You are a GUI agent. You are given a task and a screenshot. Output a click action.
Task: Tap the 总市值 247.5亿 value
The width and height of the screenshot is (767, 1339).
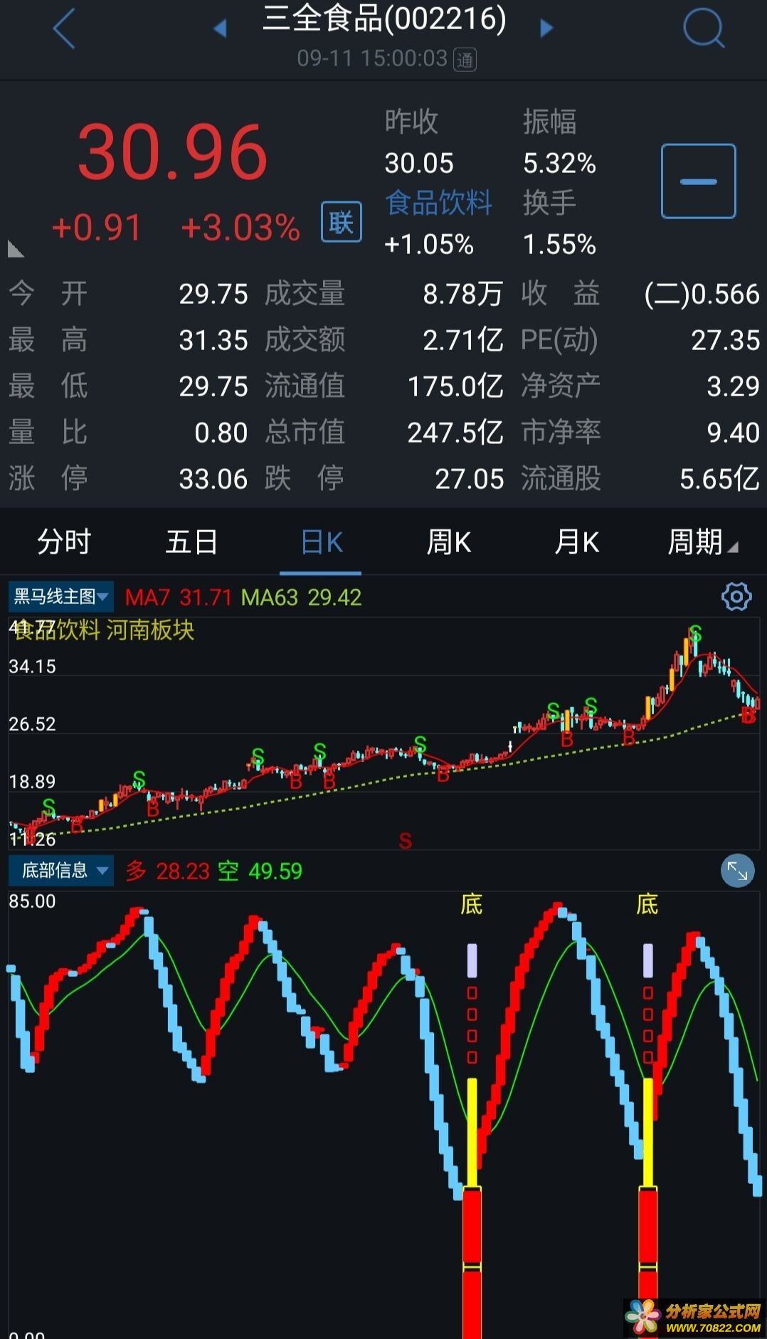click(x=455, y=433)
